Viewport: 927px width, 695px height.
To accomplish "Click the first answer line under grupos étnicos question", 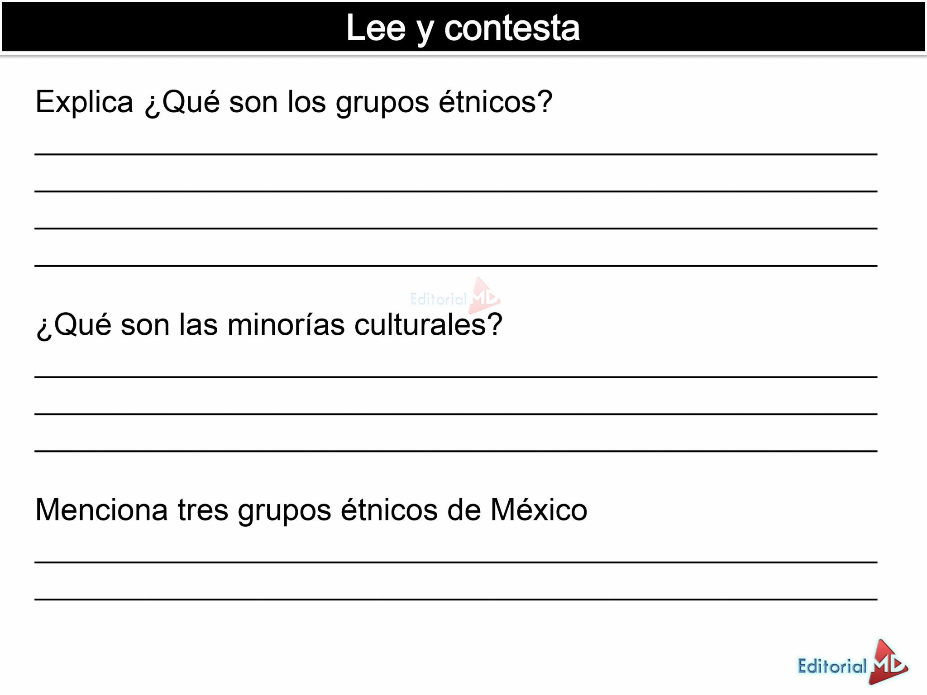I will (456, 154).
